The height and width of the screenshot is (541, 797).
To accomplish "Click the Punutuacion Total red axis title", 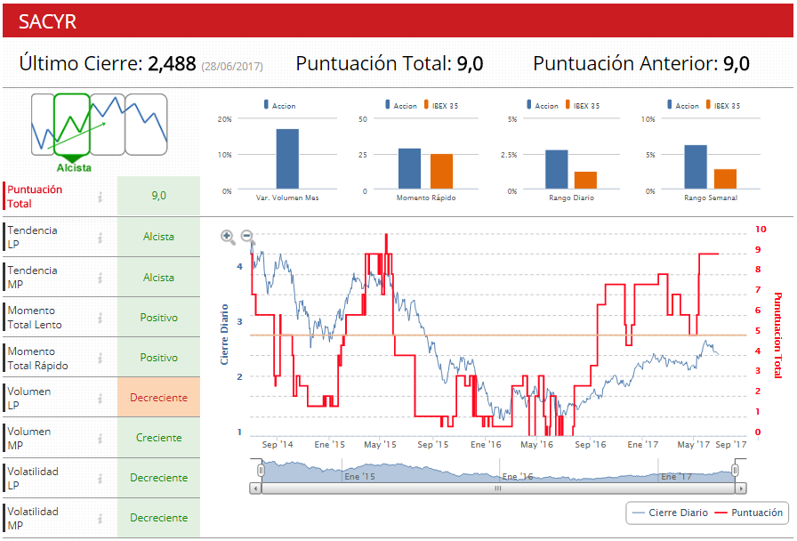I will pos(777,335).
